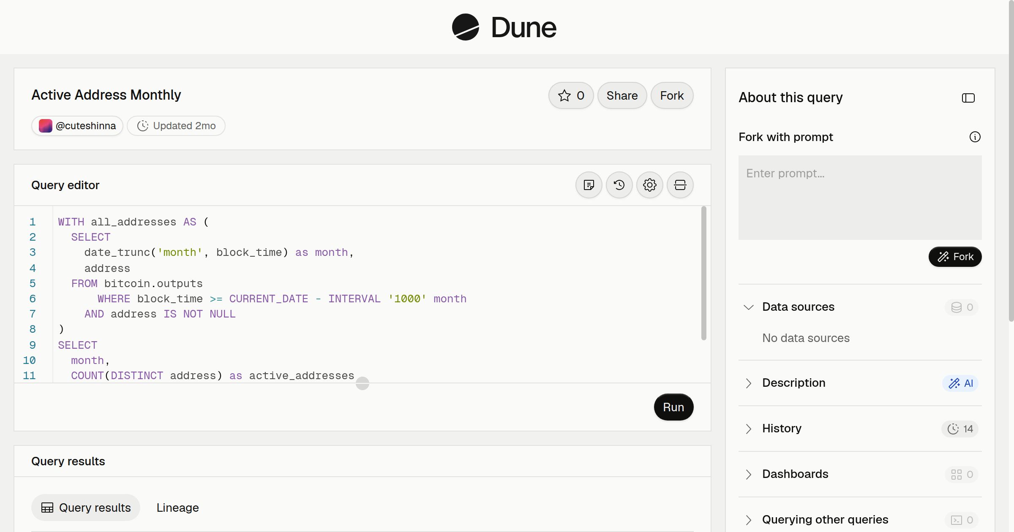Focus the Enter prompt text area
Viewport: 1014px width, 532px height.
860,198
